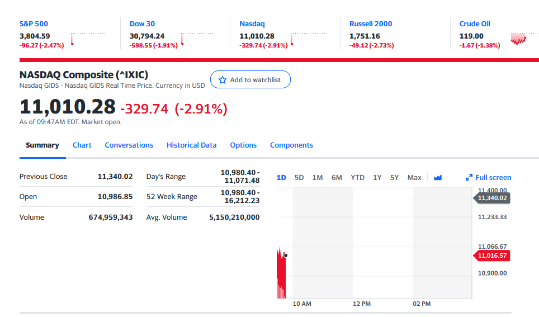Open the Nasdaq index link

pyautogui.click(x=252, y=23)
